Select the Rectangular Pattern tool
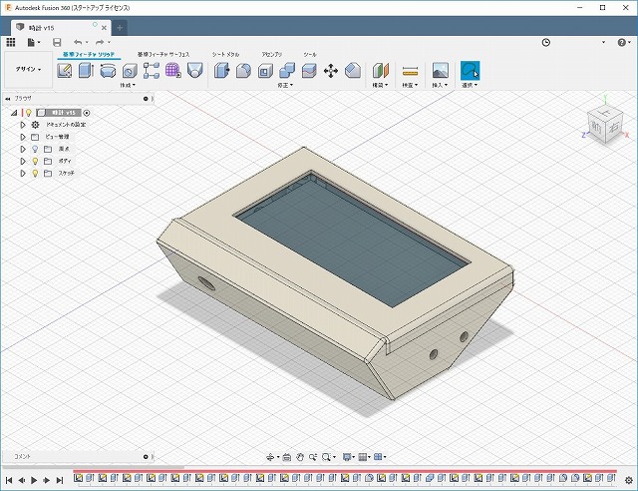The height and width of the screenshot is (491, 638). coord(151,71)
